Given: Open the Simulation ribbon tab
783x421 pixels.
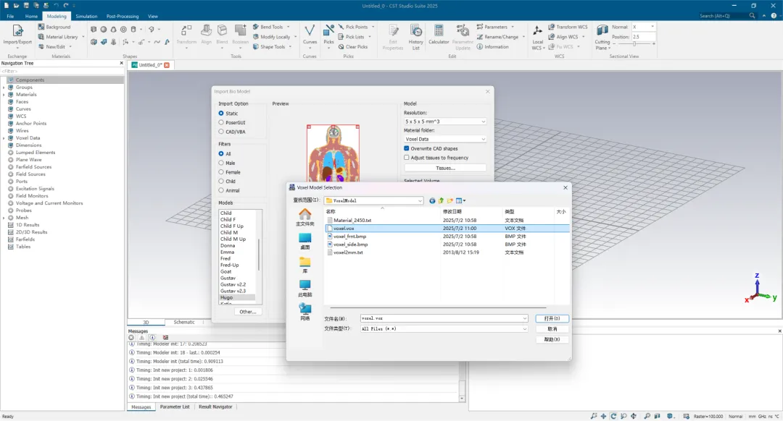Looking at the screenshot, I should click(86, 17).
